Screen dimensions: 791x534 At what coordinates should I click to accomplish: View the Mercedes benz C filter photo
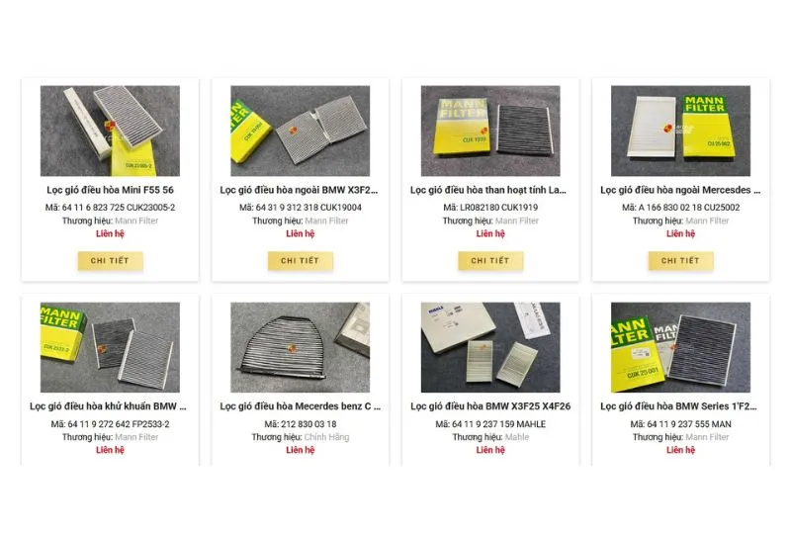coord(301,347)
